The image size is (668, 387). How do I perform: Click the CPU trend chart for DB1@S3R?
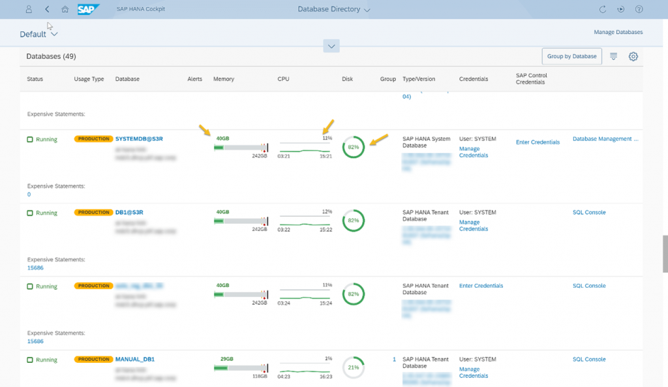[305, 221]
